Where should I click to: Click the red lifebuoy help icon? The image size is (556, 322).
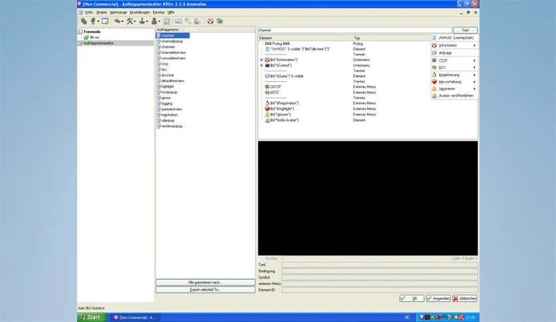(x=210, y=21)
